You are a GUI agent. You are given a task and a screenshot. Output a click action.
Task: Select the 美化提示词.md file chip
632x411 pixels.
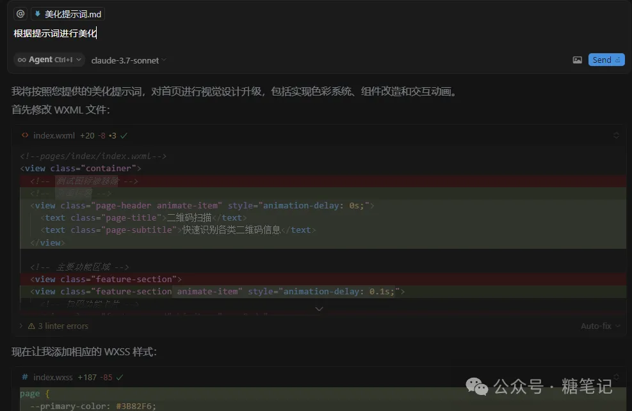pyautogui.click(x=68, y=14)
